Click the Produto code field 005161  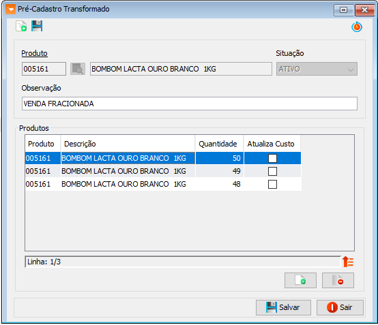[x=44, y=69]
